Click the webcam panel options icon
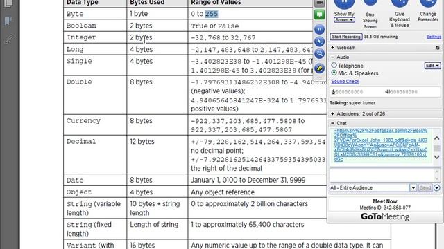The width and height of the screenshot is (444, 249). click(x=438, y=48)
